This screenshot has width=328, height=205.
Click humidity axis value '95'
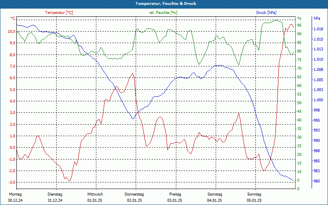pyautogui.click(x=299, y=25)
